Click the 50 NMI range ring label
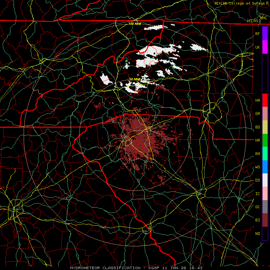Image resolution: width=270 pixels, height=270 pixels. click(135, 79)
